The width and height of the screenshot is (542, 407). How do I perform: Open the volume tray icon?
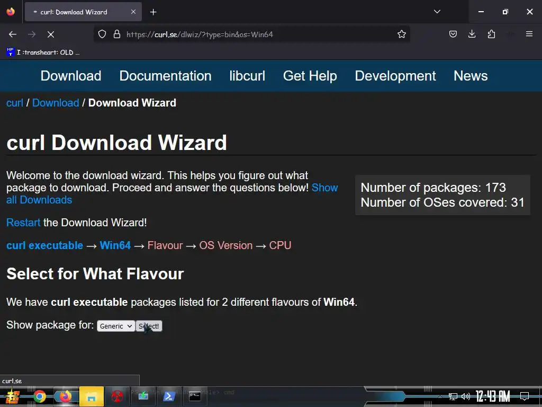tap(466, 396)
